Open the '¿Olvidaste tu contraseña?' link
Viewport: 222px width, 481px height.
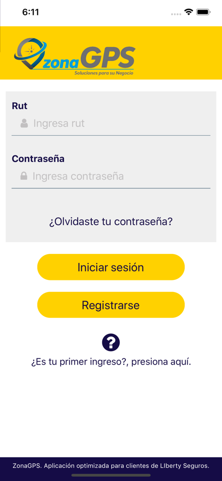click(x=111, y=221)
